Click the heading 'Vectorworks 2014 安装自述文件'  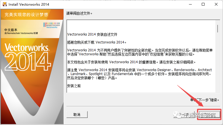point(92,34)
